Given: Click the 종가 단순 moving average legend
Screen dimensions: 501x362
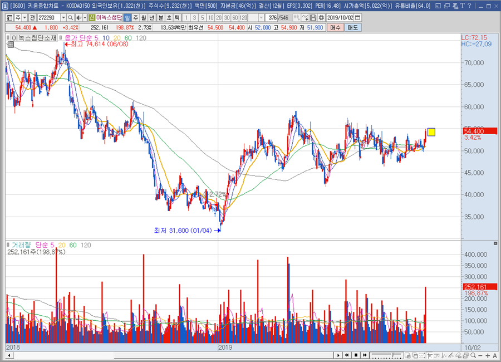Looking at the screenshot, I should coord(79,38).
